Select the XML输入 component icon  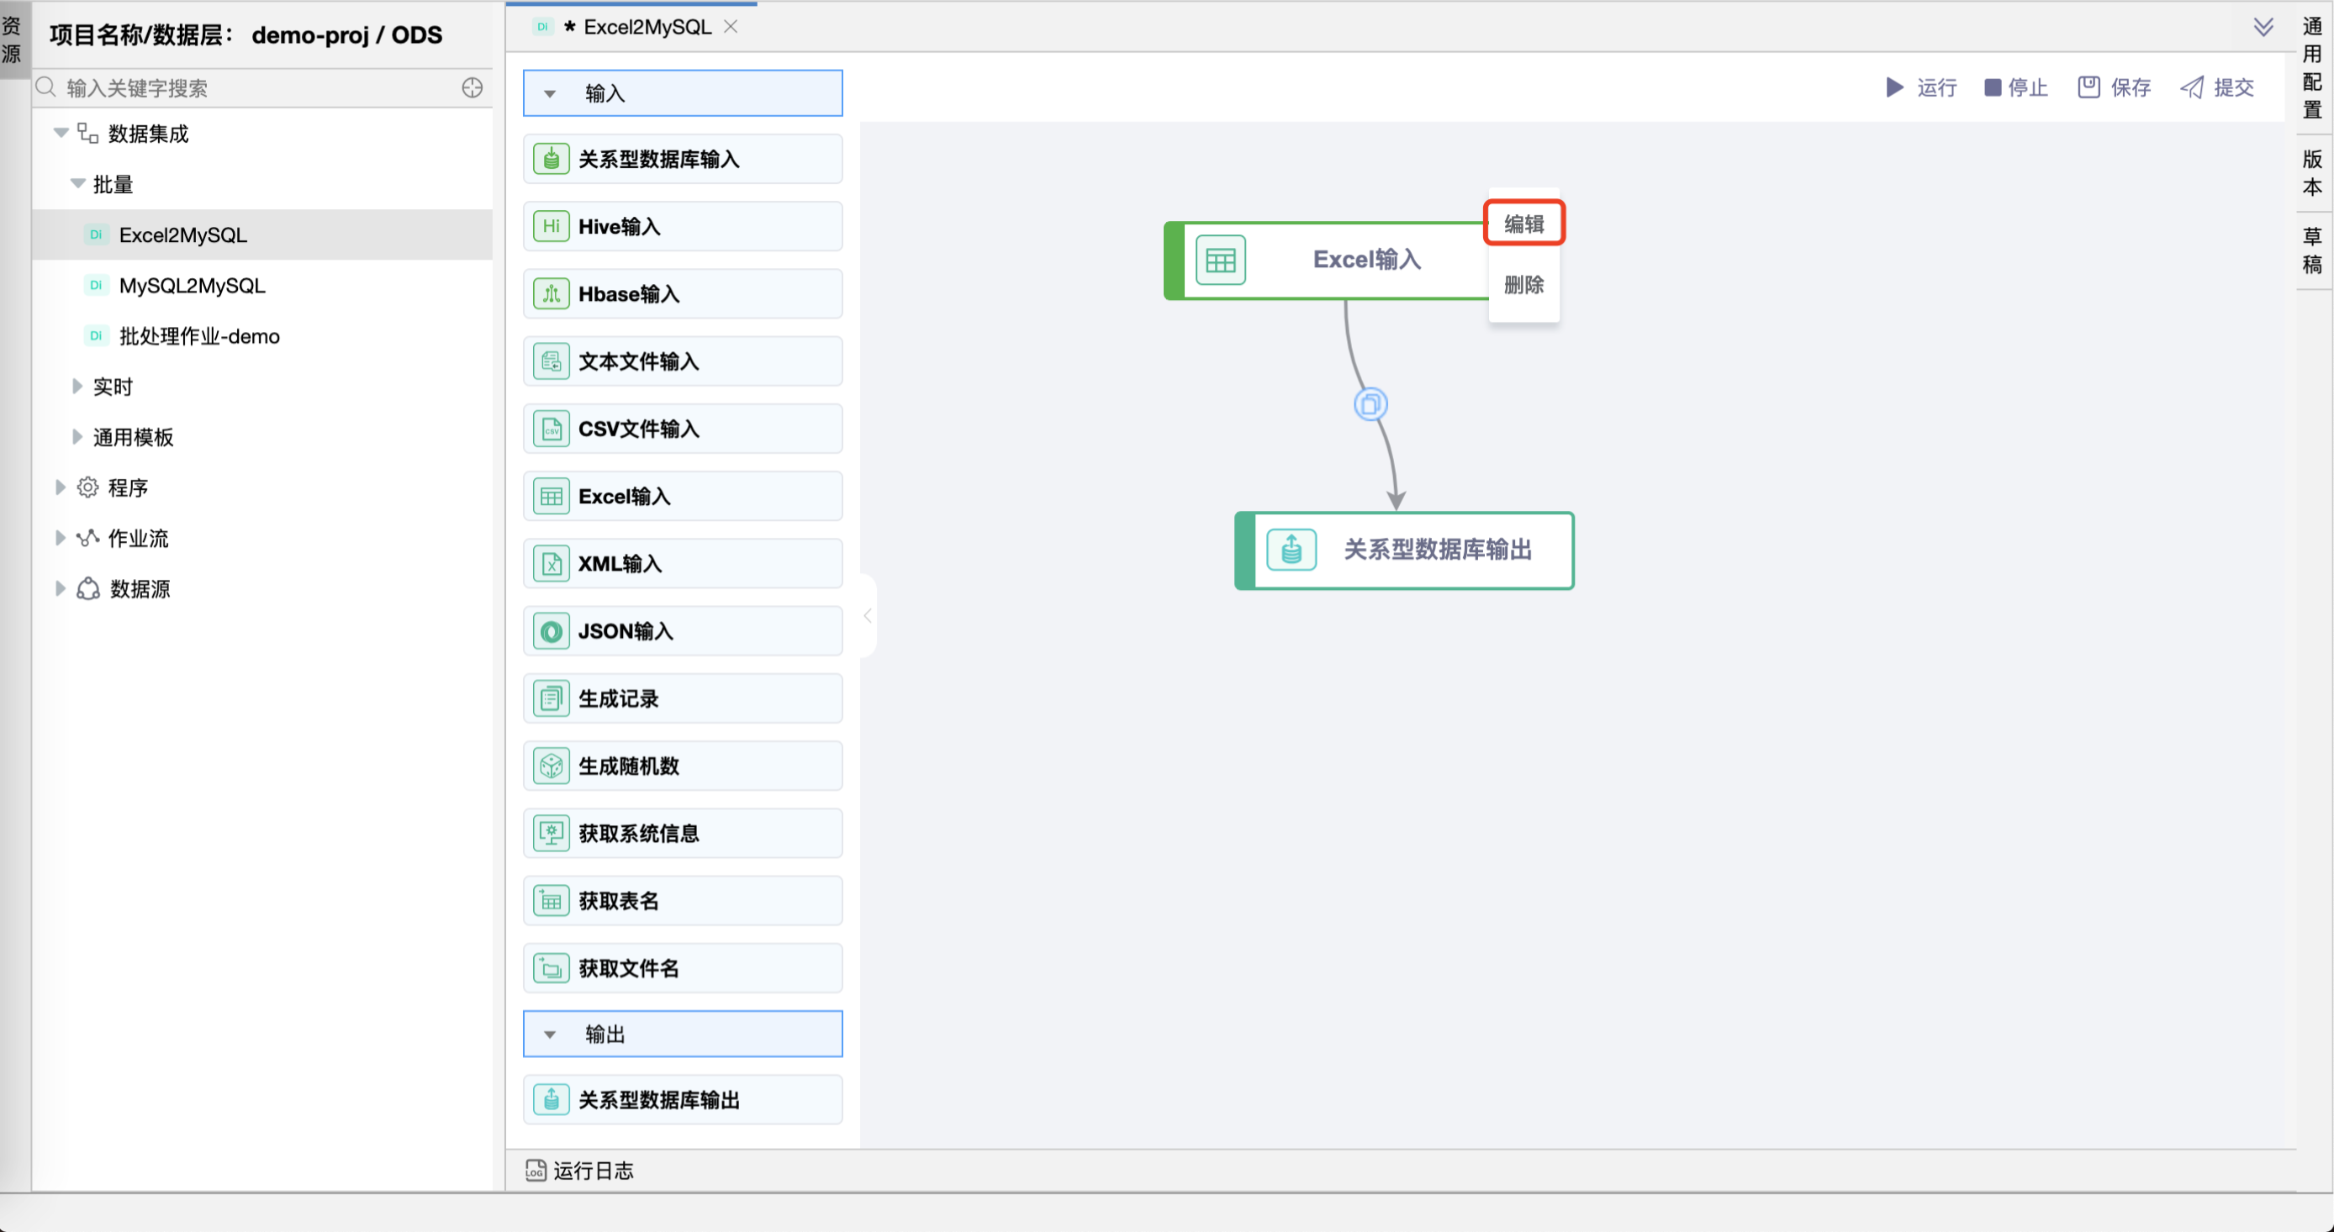(x=550, y=562)
